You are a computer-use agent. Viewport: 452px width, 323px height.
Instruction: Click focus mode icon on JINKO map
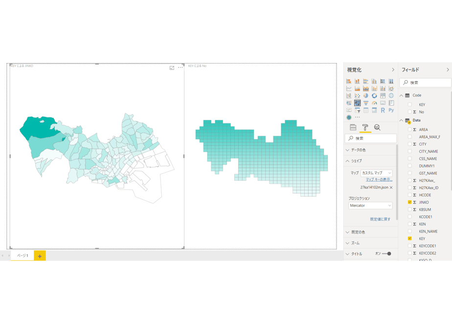tap(172, 68)
